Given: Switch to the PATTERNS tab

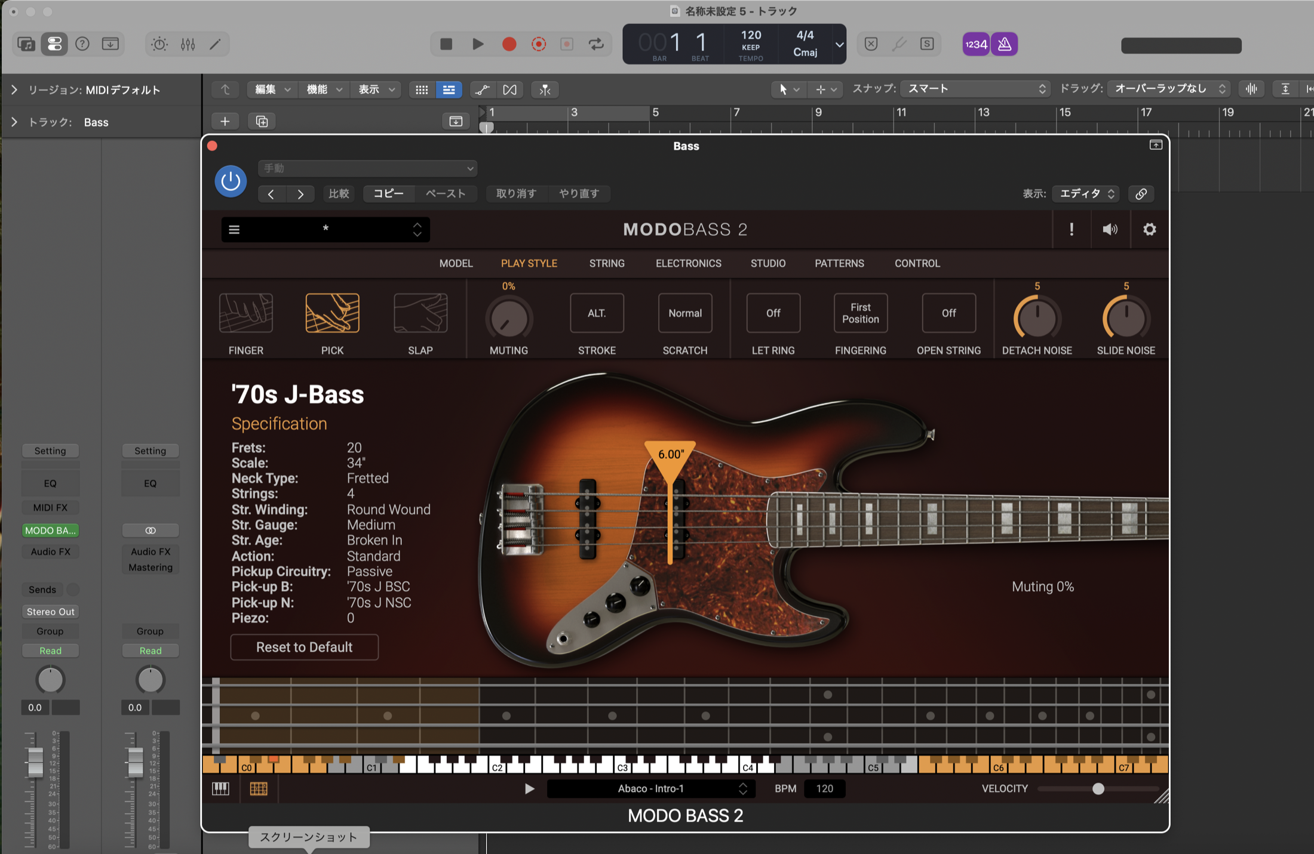Looking at the screenshot, I should 839,264.
